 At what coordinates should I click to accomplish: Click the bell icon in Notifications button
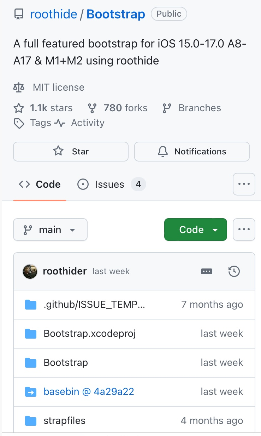click(163, 152)
